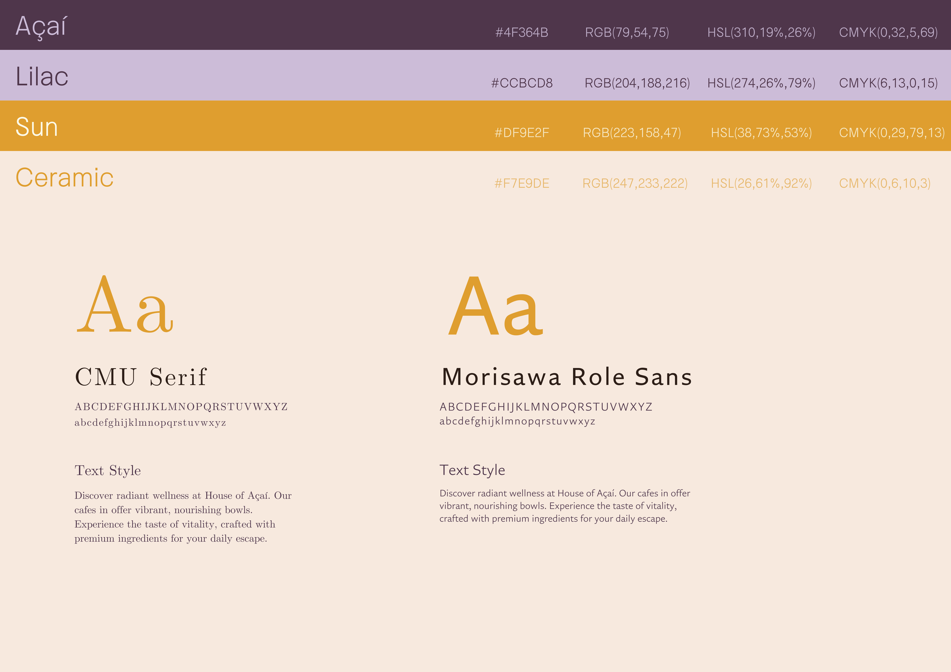Click the CMYK(0,29,79,13) value
The height and width of the screenshot is (672, 951).
pyautogui.click(x=892, y=133)
